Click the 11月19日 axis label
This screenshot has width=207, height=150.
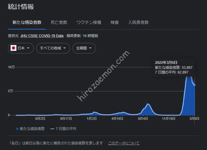(169, 119)
